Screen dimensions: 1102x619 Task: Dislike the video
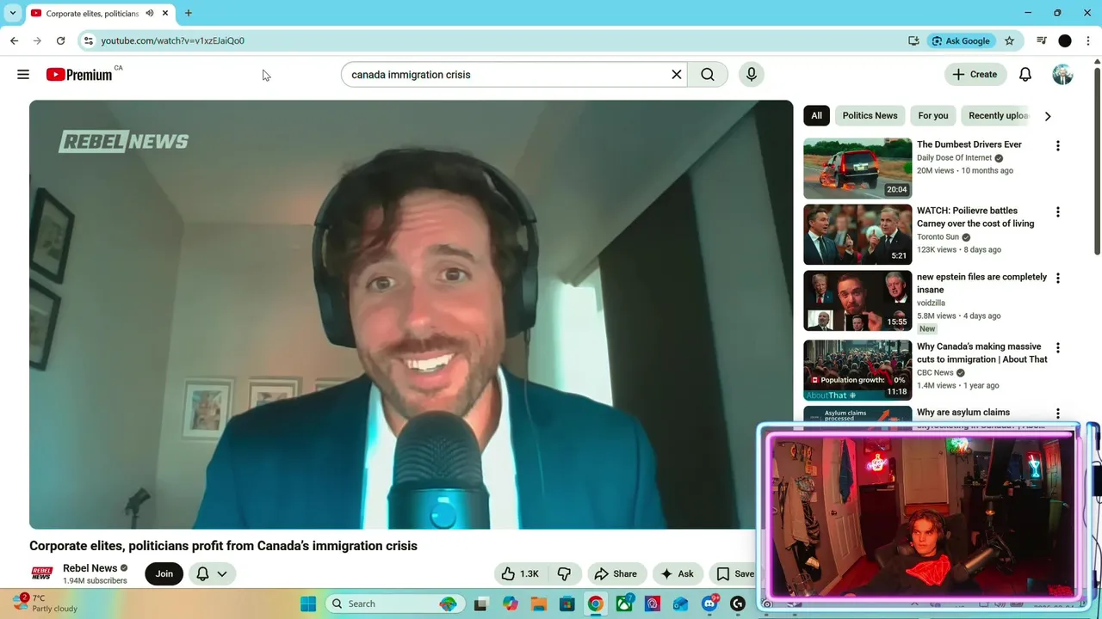click(x=565, y=573)
